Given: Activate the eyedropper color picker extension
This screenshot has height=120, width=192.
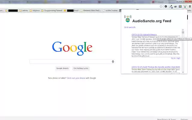Looking at the screenshot, I should coord(171,7).
